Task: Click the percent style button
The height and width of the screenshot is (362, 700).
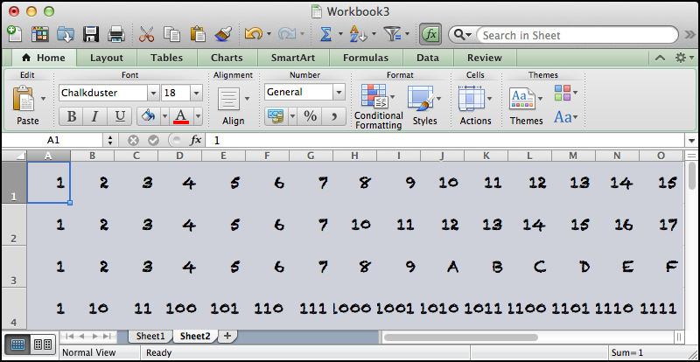Action: pos(310,115)
